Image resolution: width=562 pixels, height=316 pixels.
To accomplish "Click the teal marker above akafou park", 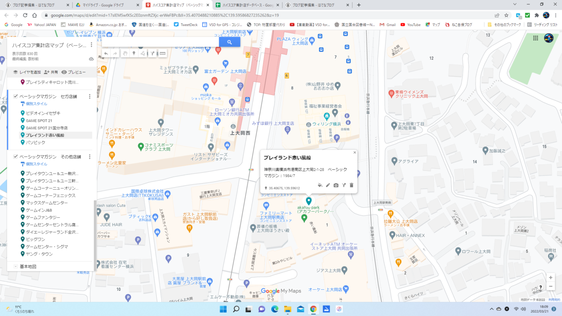I will click(309, 201).
